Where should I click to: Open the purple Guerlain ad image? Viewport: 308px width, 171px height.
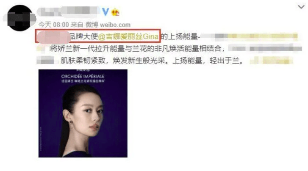click(x=83, y=113)
